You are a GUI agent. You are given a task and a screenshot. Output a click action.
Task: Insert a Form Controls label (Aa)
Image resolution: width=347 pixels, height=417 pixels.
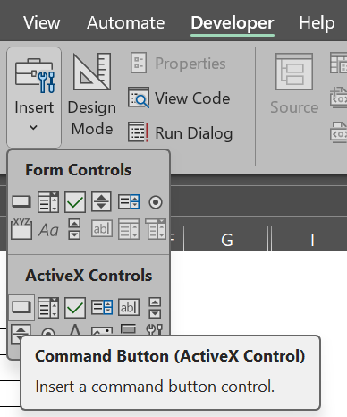point(48,230)
